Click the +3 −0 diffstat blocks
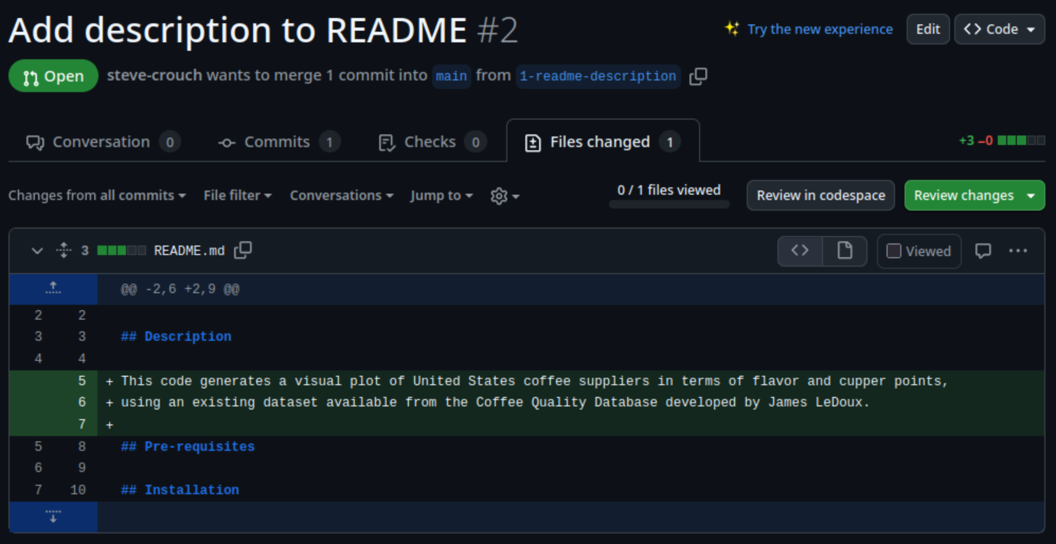1056x544 pixels. click(1021, 140)
